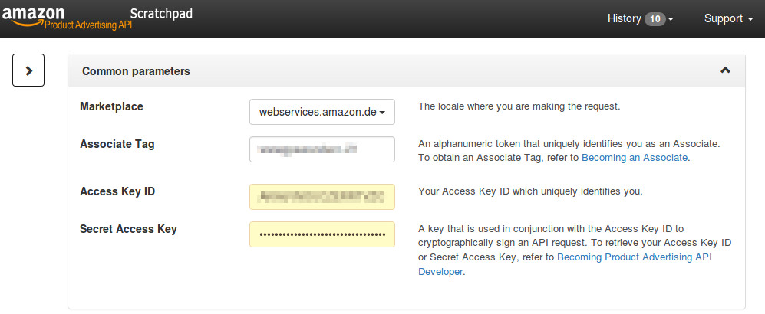Click the Access Key ID field

(x=322, y=197)
